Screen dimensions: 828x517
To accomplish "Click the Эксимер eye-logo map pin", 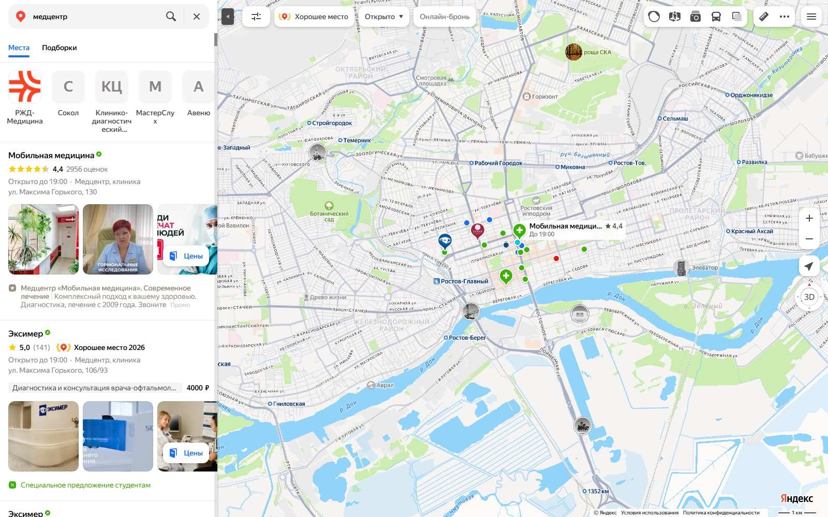I will click(445, 240).
